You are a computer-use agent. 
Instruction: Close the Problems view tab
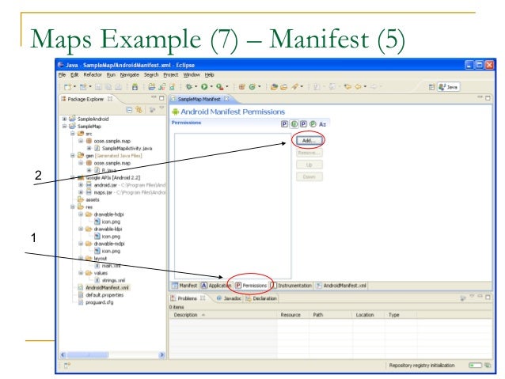tap(203, 298)
